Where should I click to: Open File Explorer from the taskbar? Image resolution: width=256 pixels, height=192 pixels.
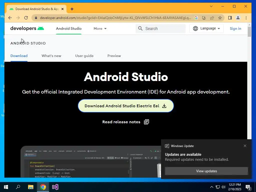30,187
